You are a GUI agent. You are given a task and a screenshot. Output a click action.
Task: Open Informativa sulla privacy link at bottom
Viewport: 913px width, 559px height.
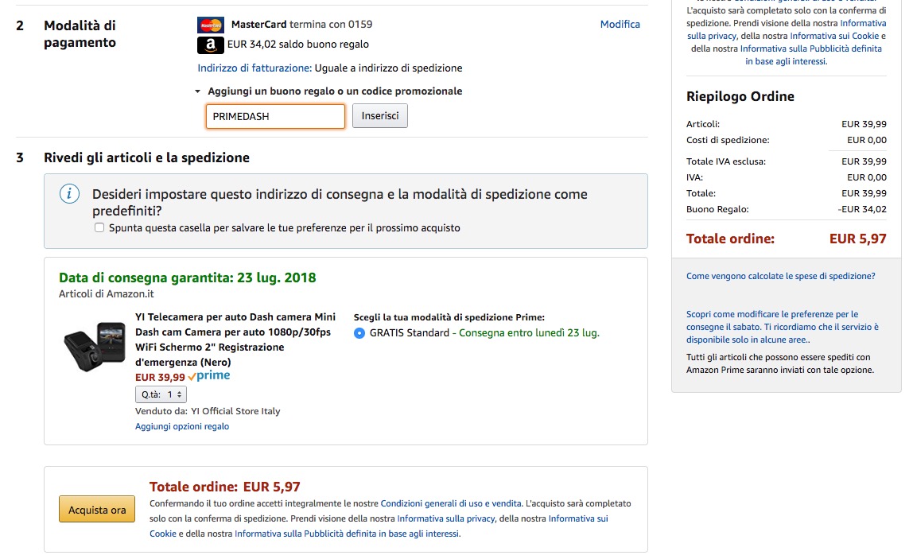pos(445,518)
